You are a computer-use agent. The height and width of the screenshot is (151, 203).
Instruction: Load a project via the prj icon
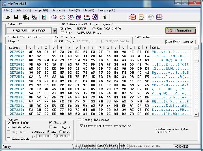pos(26,17)
